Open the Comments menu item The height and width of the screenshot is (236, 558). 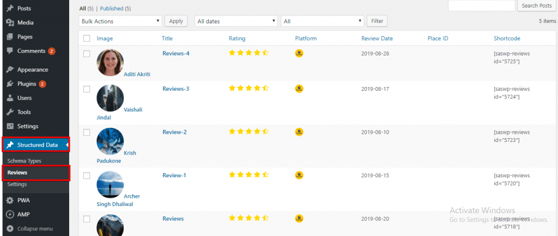coord(31,51)
